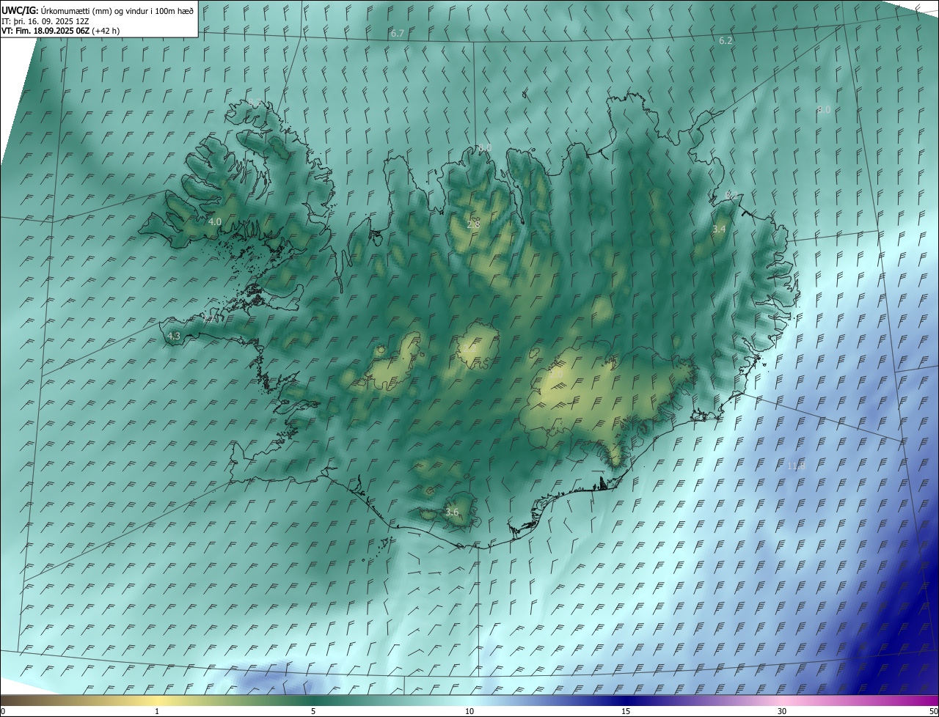Viewport: 939px width, 717px height.
Task: Click the color scale tick labeled 50
Action: pyautogui.click(x=933, y=711)
